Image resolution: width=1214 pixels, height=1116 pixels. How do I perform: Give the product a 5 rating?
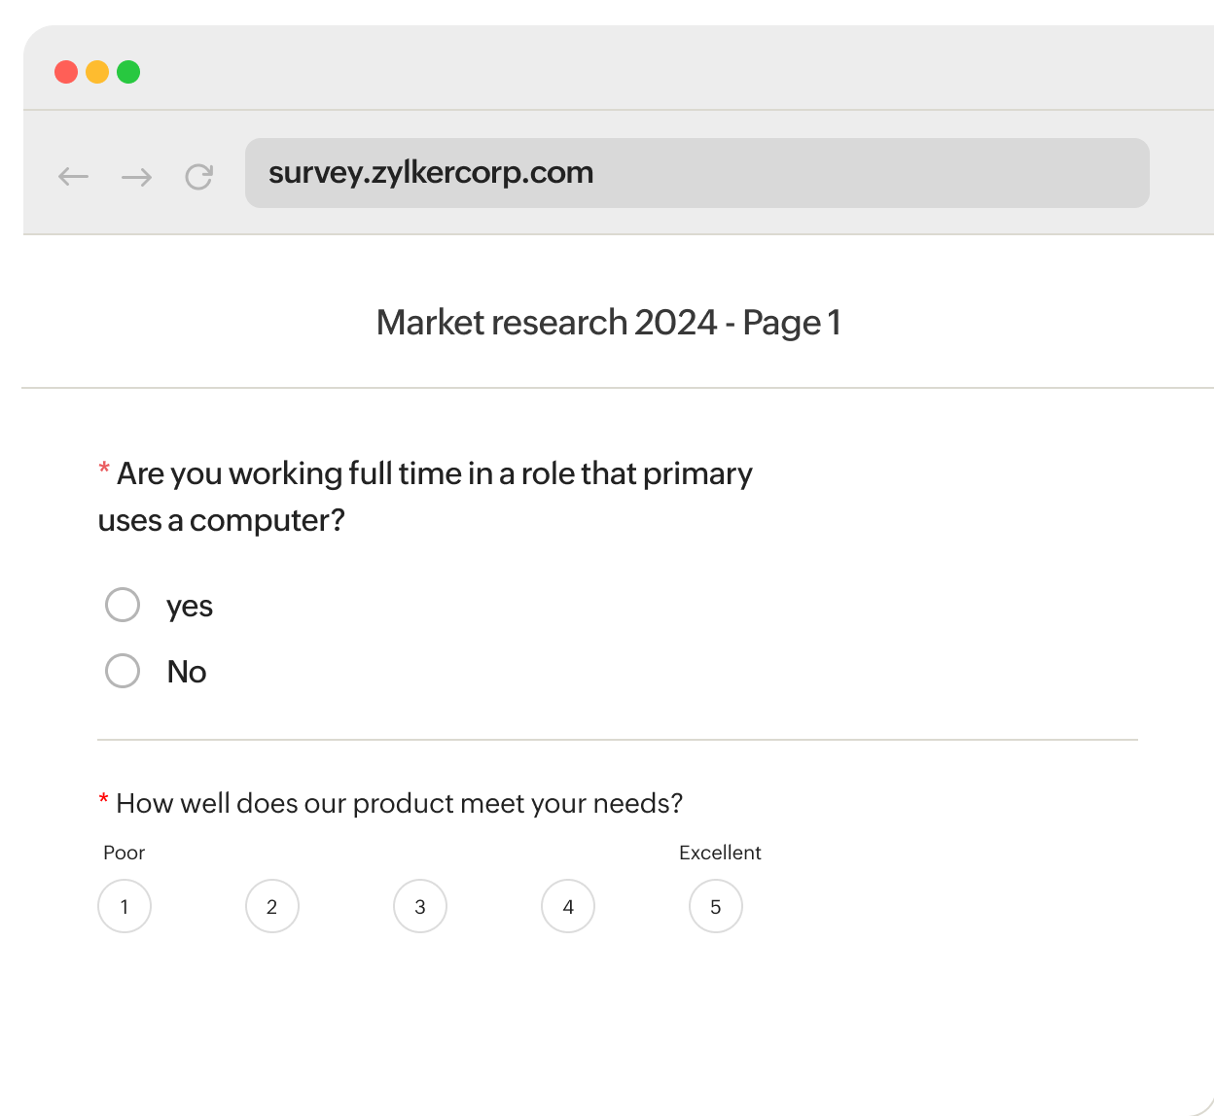(x=716, y=906)
